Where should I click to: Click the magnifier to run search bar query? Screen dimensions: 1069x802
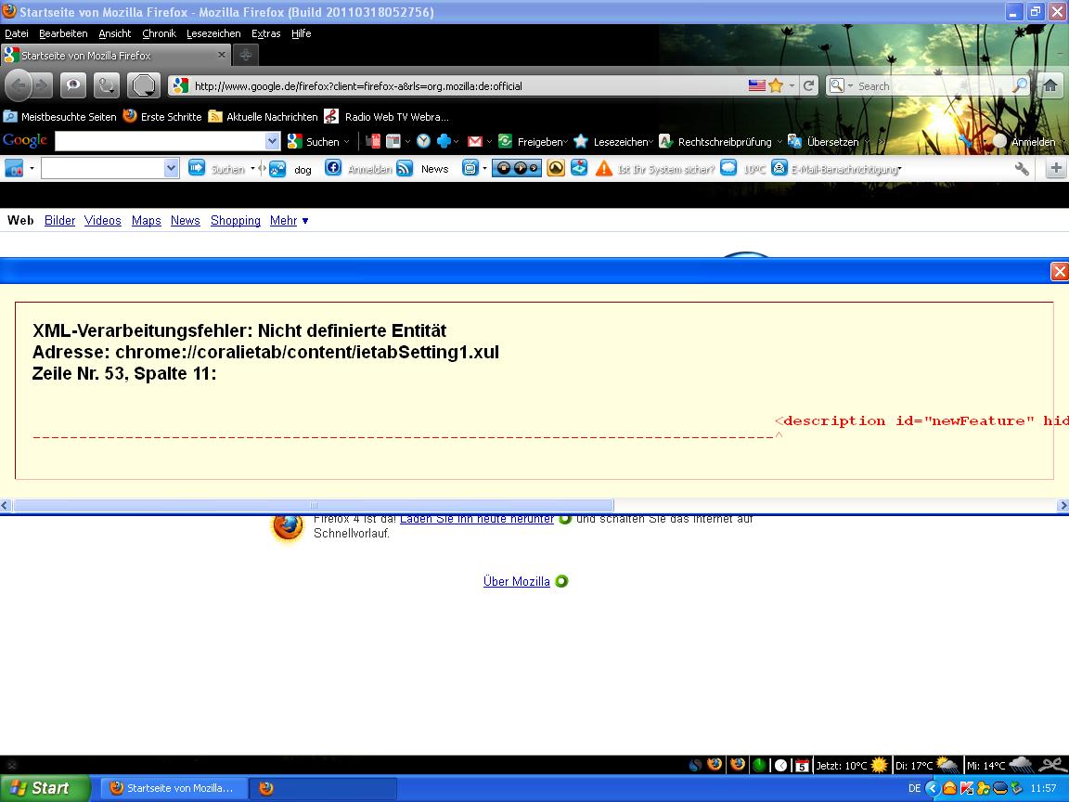pyautogui.click(x=1019, y=86)
